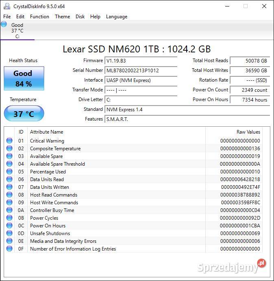Open the File menu
This screenshot has height=281, width=274.
point(7,17)
